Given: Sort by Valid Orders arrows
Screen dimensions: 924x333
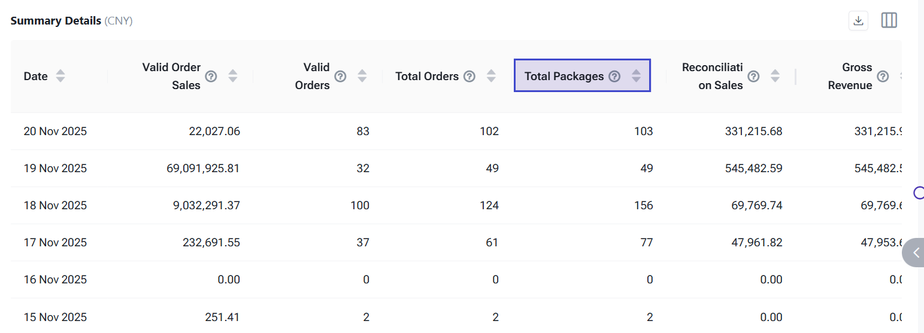Looking at the screenshot, I should pos(362,76).
